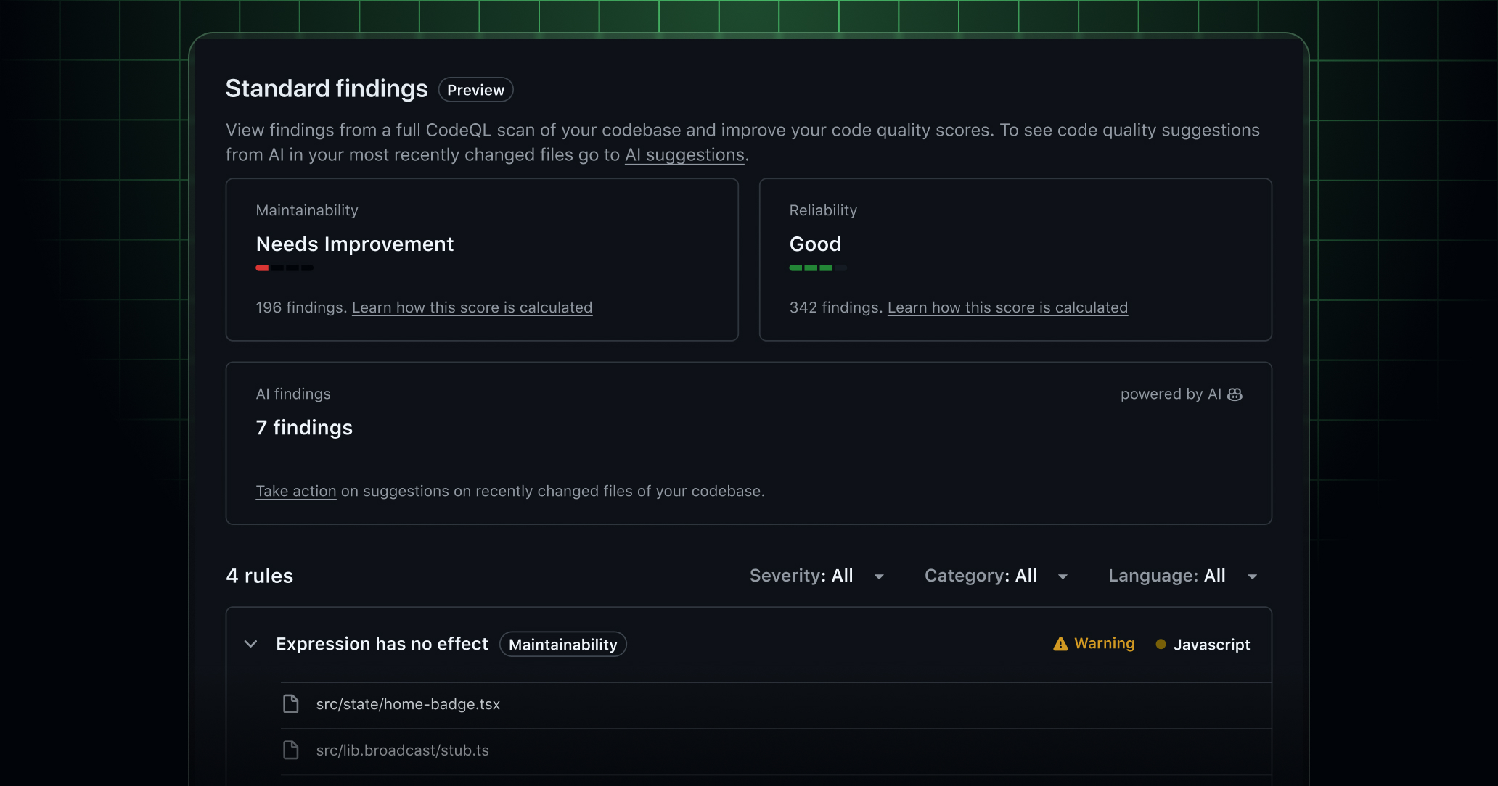Click the Category dropdown caret icon
The image size is (1498, 786).
coord(1063,576)
